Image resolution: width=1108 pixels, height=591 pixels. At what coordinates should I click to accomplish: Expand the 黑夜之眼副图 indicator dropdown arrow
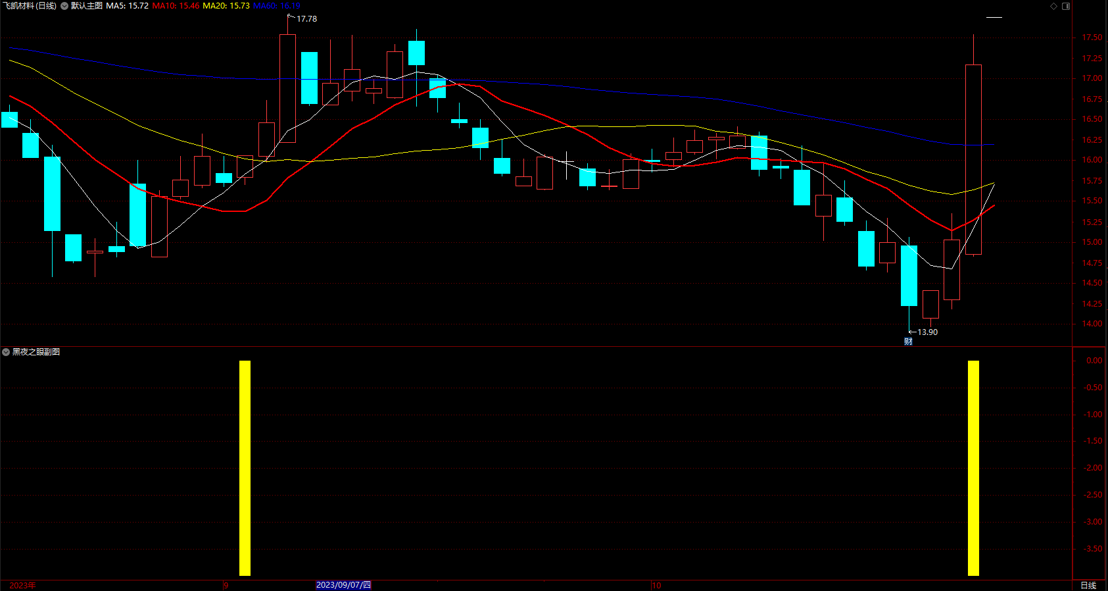click(6, 352)
